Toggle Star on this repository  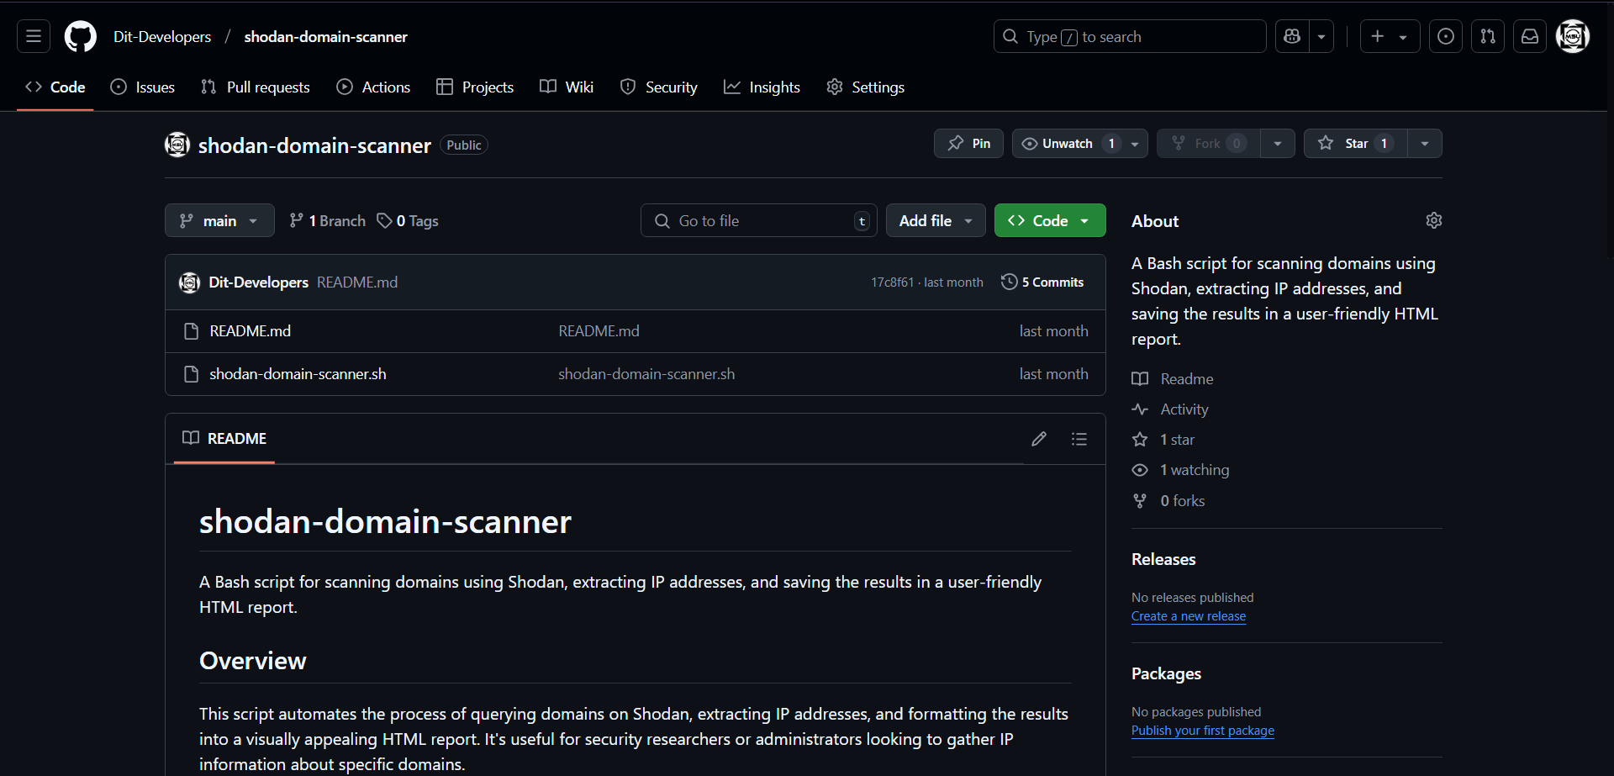[1356, 144]
